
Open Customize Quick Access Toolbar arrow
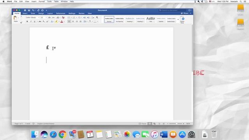point(46,10)
